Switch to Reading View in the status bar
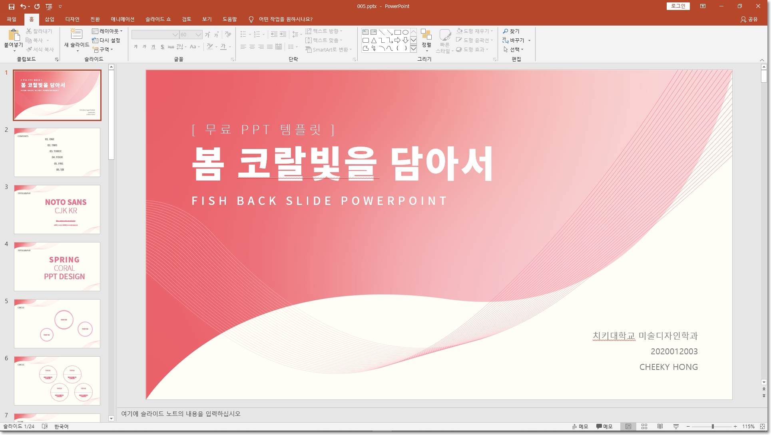Image resolution: width=771 pixels, height=435 pixels. pos(660,427)
